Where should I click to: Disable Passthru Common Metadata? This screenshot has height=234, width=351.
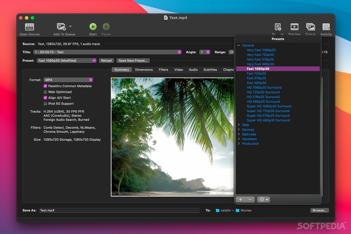46,86
